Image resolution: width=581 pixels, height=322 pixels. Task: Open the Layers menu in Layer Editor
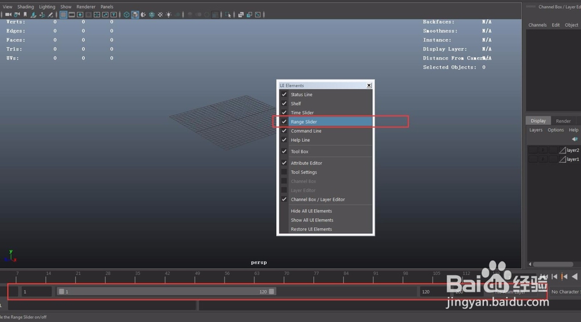pos(536,130)
